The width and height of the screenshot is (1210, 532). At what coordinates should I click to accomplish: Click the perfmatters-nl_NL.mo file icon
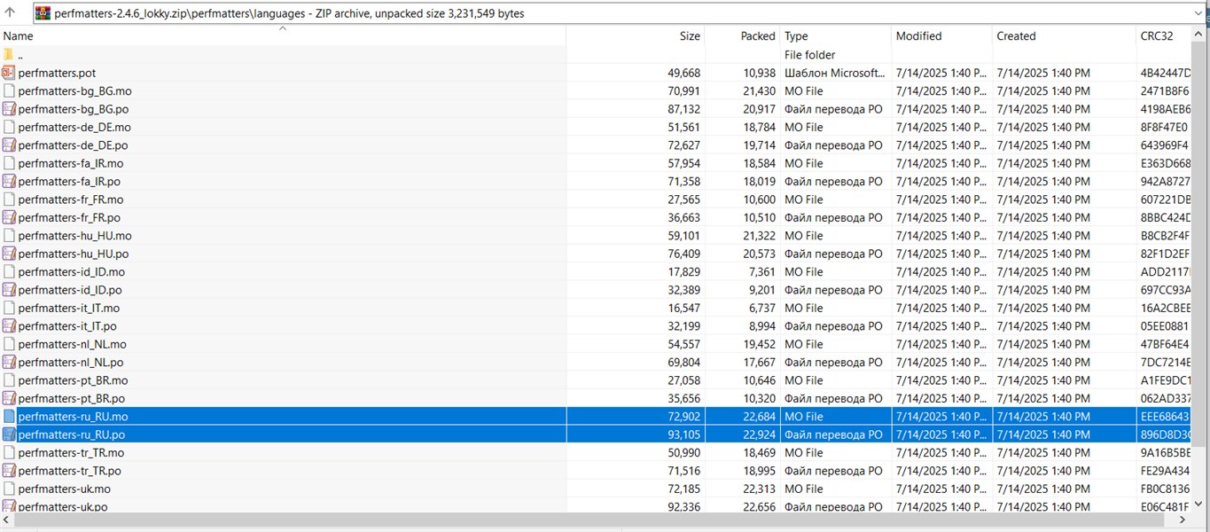[x=9, y=344]
